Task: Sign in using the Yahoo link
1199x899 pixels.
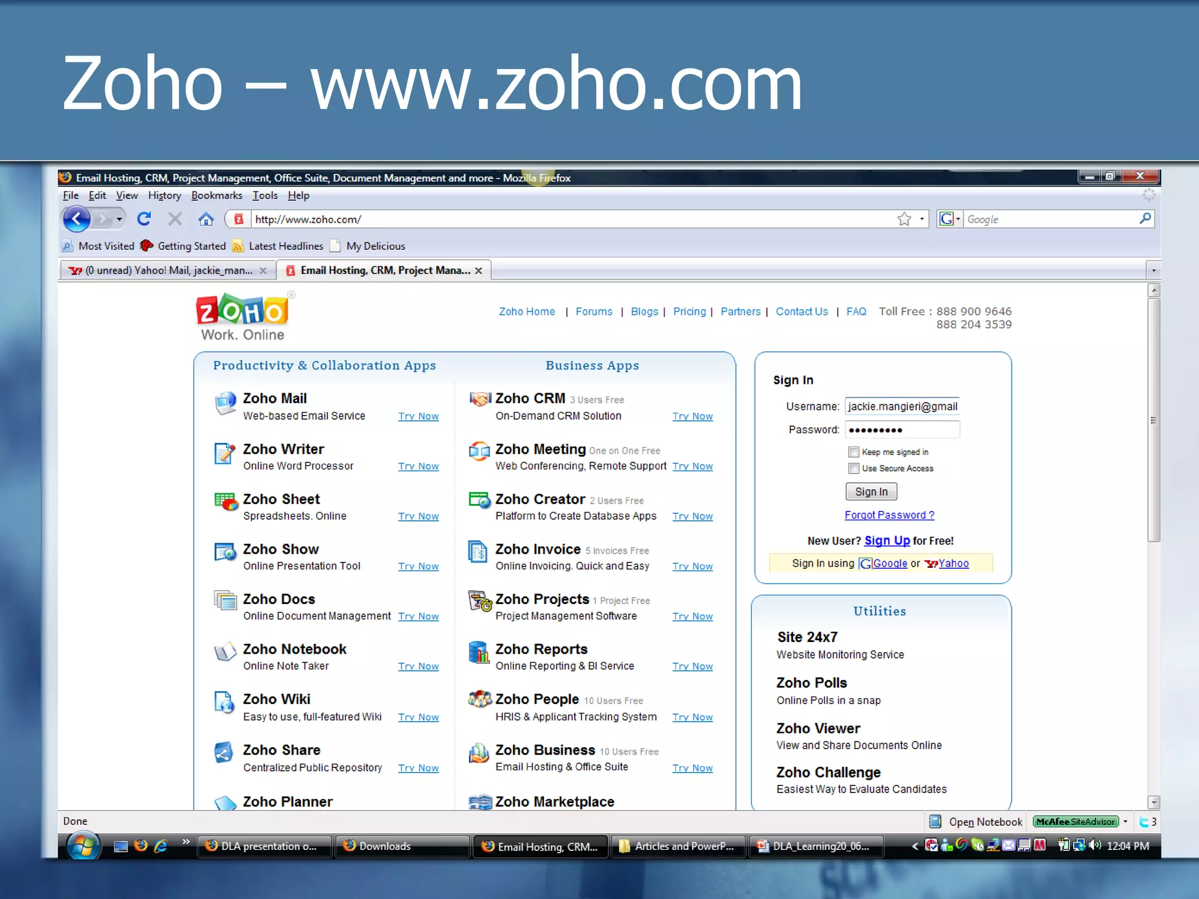Action: tap(954, 563)
